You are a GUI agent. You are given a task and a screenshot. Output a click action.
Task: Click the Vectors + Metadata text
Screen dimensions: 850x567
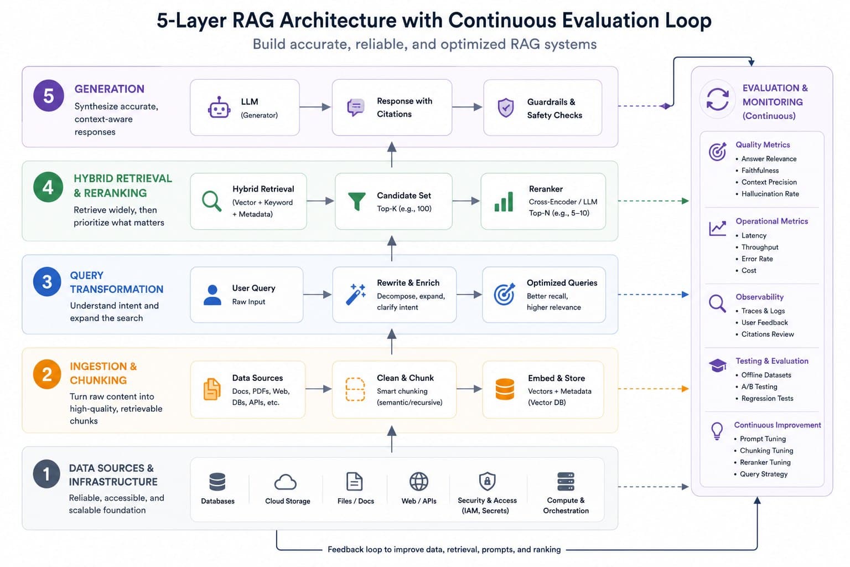[559, 391]
